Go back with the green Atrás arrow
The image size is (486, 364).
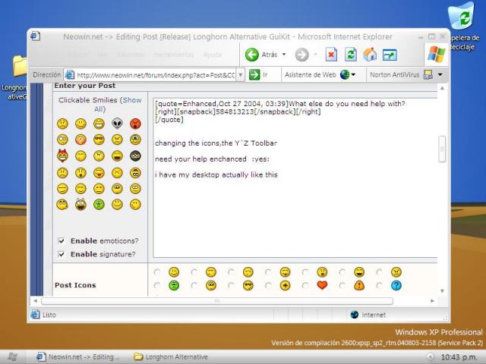click(x=251, y=55)
